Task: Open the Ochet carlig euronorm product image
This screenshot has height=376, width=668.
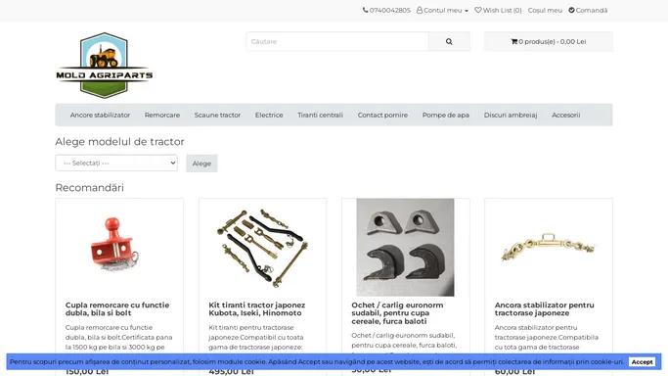Action: pos(405,248)
